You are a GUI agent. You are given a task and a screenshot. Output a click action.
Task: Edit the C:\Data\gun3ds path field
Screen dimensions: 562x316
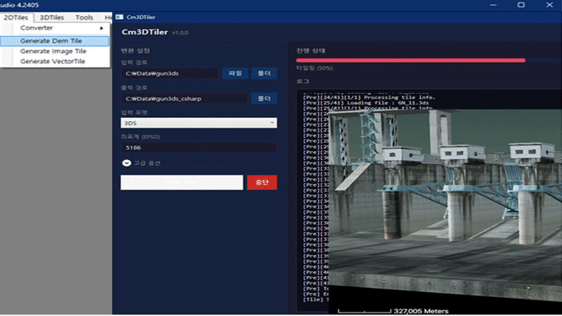pos(170,73)
